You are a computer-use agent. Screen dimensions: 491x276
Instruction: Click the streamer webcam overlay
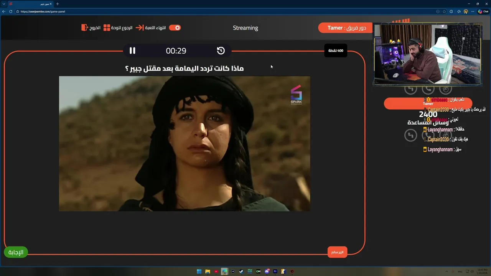tap(427, 54)
